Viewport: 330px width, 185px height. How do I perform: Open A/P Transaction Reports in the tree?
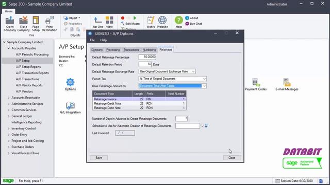point(32,73)
